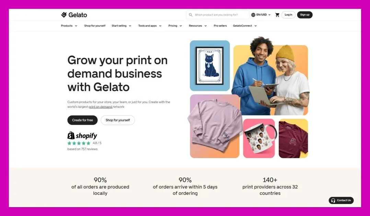Image resolution: width=370 pixels, height=216 pixels.
Task: Open the shopping cart icon
Action: point(277,15)
